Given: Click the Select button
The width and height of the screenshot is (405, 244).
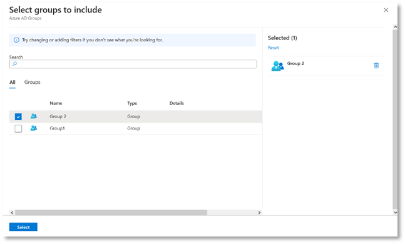Looking at the screenshot, I should coord(23,227).
